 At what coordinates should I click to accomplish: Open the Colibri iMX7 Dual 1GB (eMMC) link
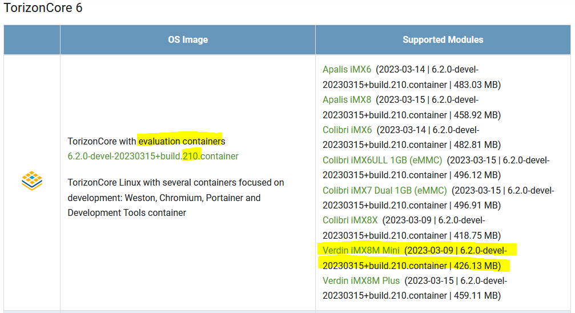pos(385,190)
